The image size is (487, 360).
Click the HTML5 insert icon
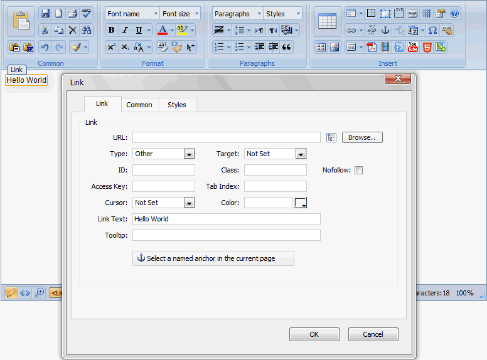(427, 47)
